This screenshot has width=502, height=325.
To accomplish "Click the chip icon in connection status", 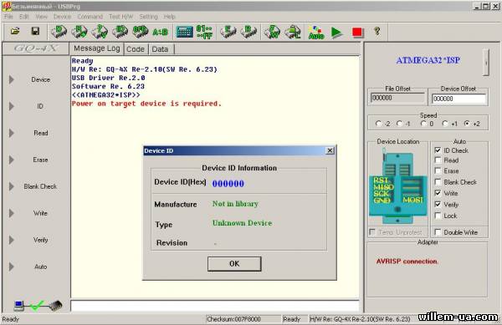I will point(56,306).
